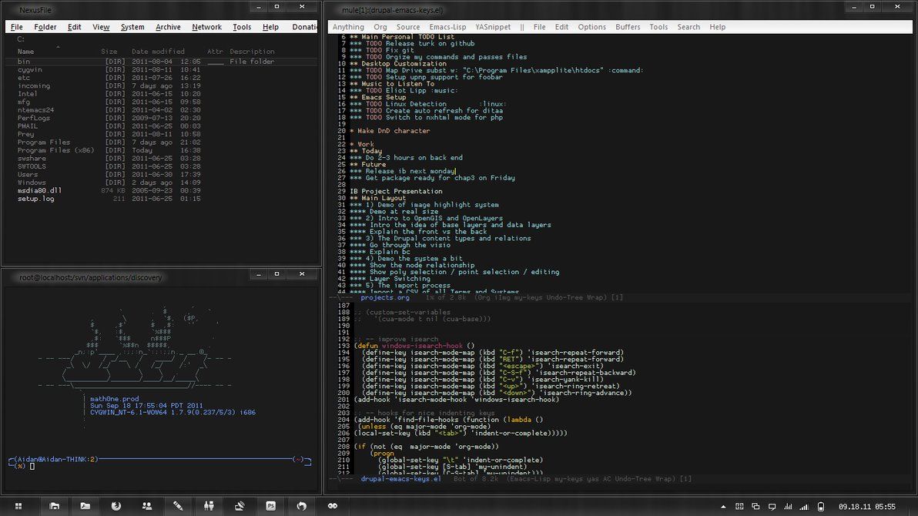
Task: Select the cygwin folder in file list
Action: click(31, 69)
